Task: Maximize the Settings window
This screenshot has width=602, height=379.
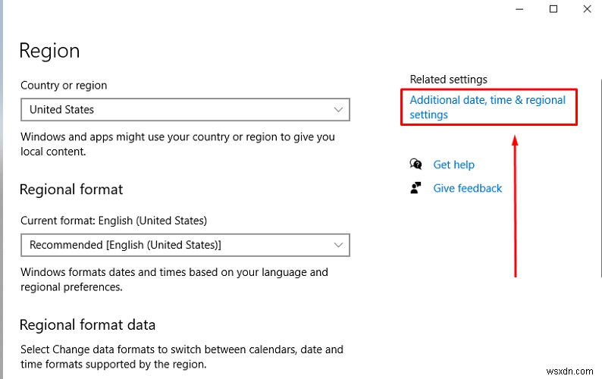Action: (553, 9)
